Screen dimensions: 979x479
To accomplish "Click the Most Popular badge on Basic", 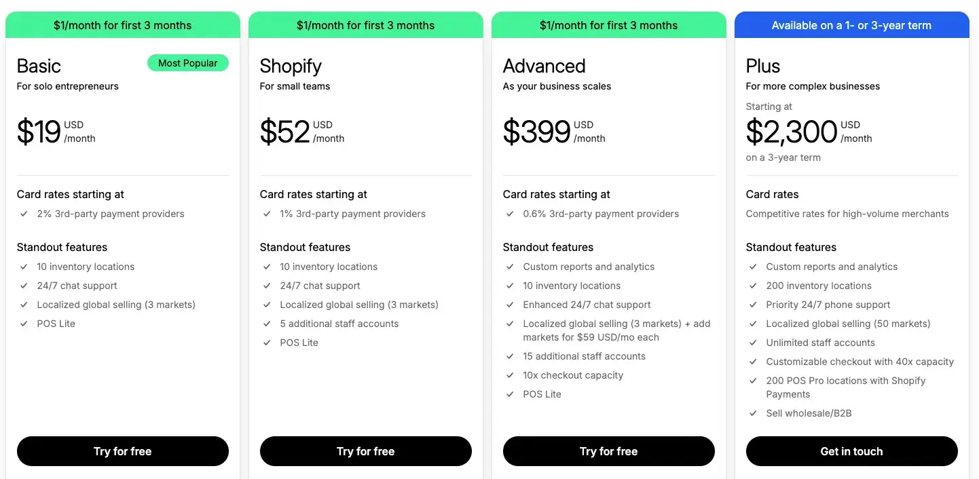I will pos(187,62).
